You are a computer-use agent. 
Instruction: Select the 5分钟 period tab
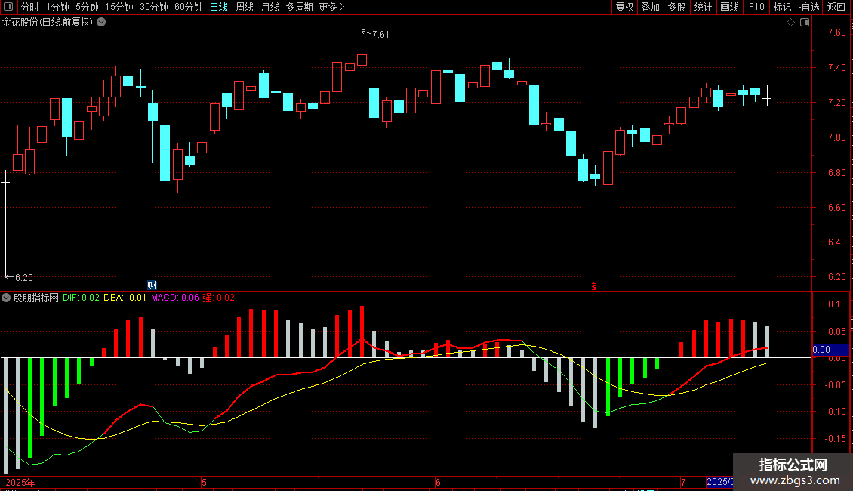tap(87, 7)
